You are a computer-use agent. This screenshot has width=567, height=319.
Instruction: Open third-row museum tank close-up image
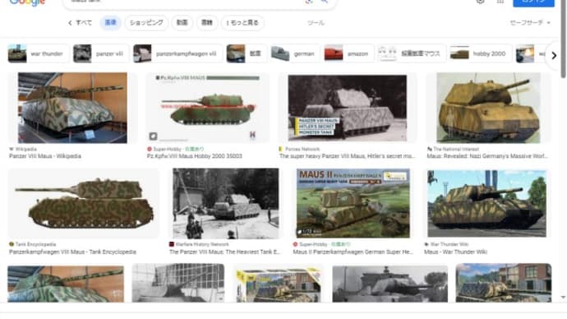[66, 284]
